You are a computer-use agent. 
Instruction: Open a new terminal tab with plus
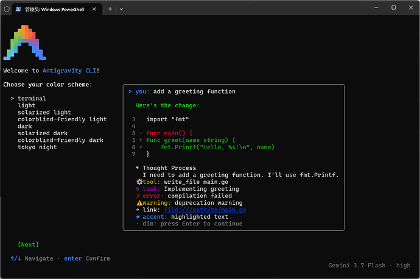(110, 9)
